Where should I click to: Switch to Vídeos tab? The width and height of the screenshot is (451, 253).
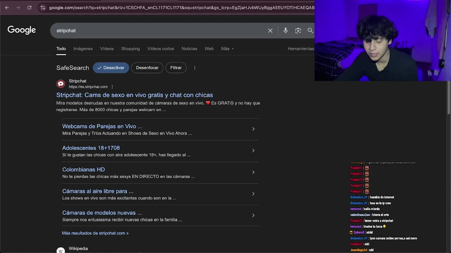[x=107, y=48]
